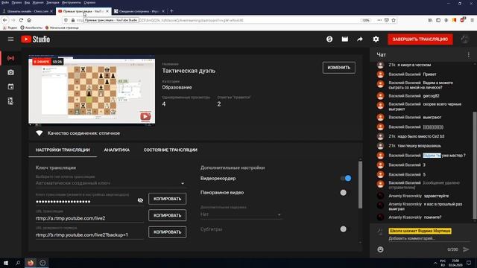Open the Firefox library icon
Viewport: 477px width, 268px height.
(430, 20)
